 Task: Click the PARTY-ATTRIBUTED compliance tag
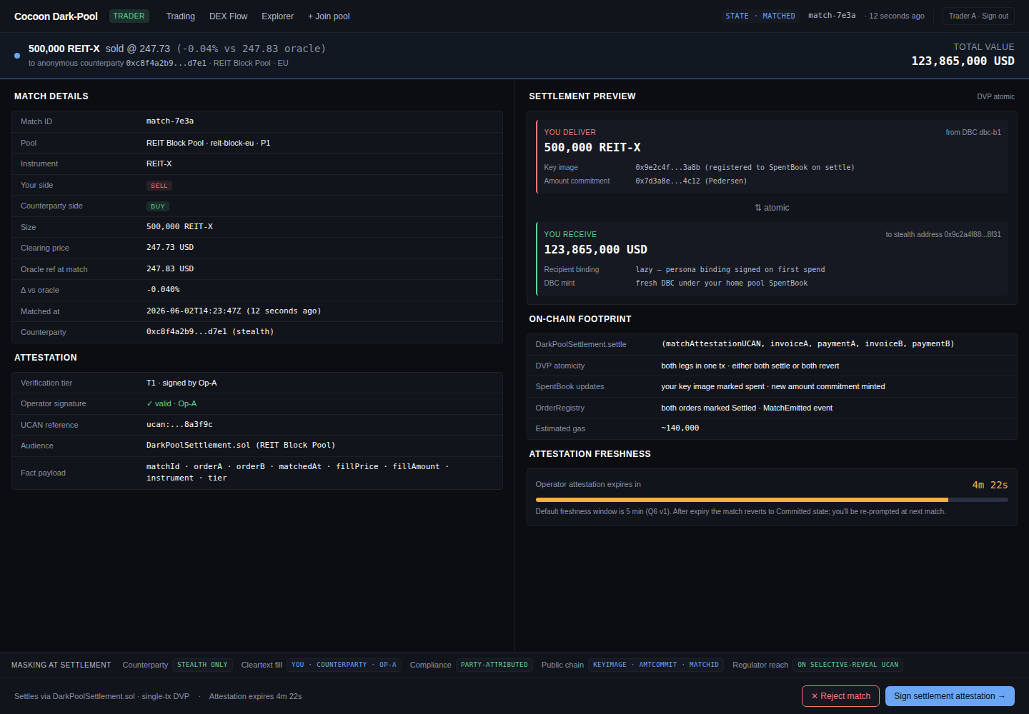tap(494, 665)
